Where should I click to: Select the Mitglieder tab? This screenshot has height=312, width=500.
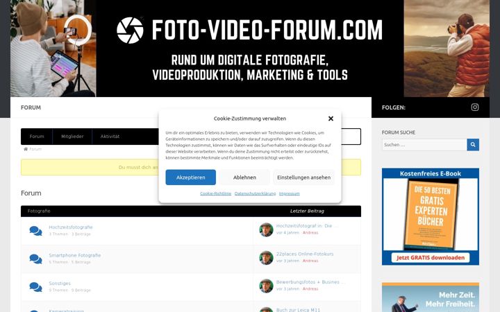[x=72, y=137]
